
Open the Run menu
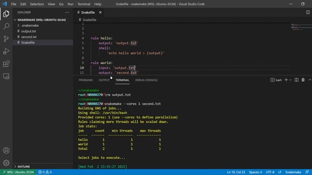pyautogui.click(x=70, y=4)
